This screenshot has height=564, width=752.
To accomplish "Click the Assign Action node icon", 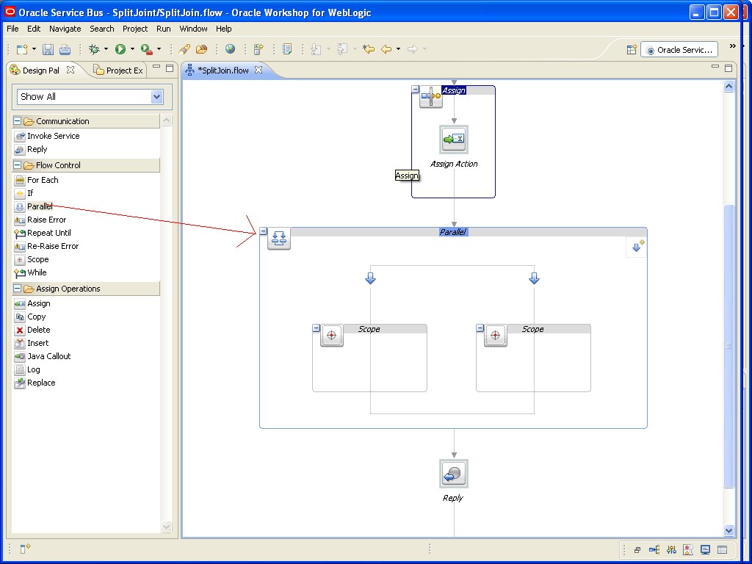I will tap(454, 139).
